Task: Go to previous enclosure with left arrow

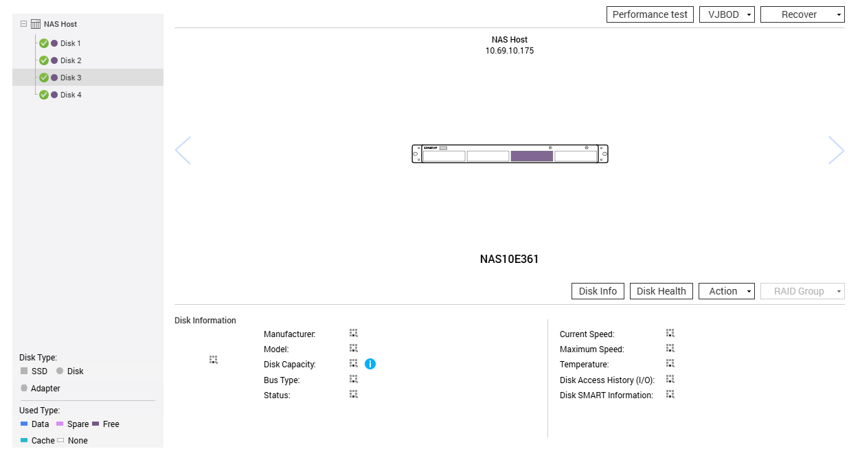Action: [x=183, y=150]
